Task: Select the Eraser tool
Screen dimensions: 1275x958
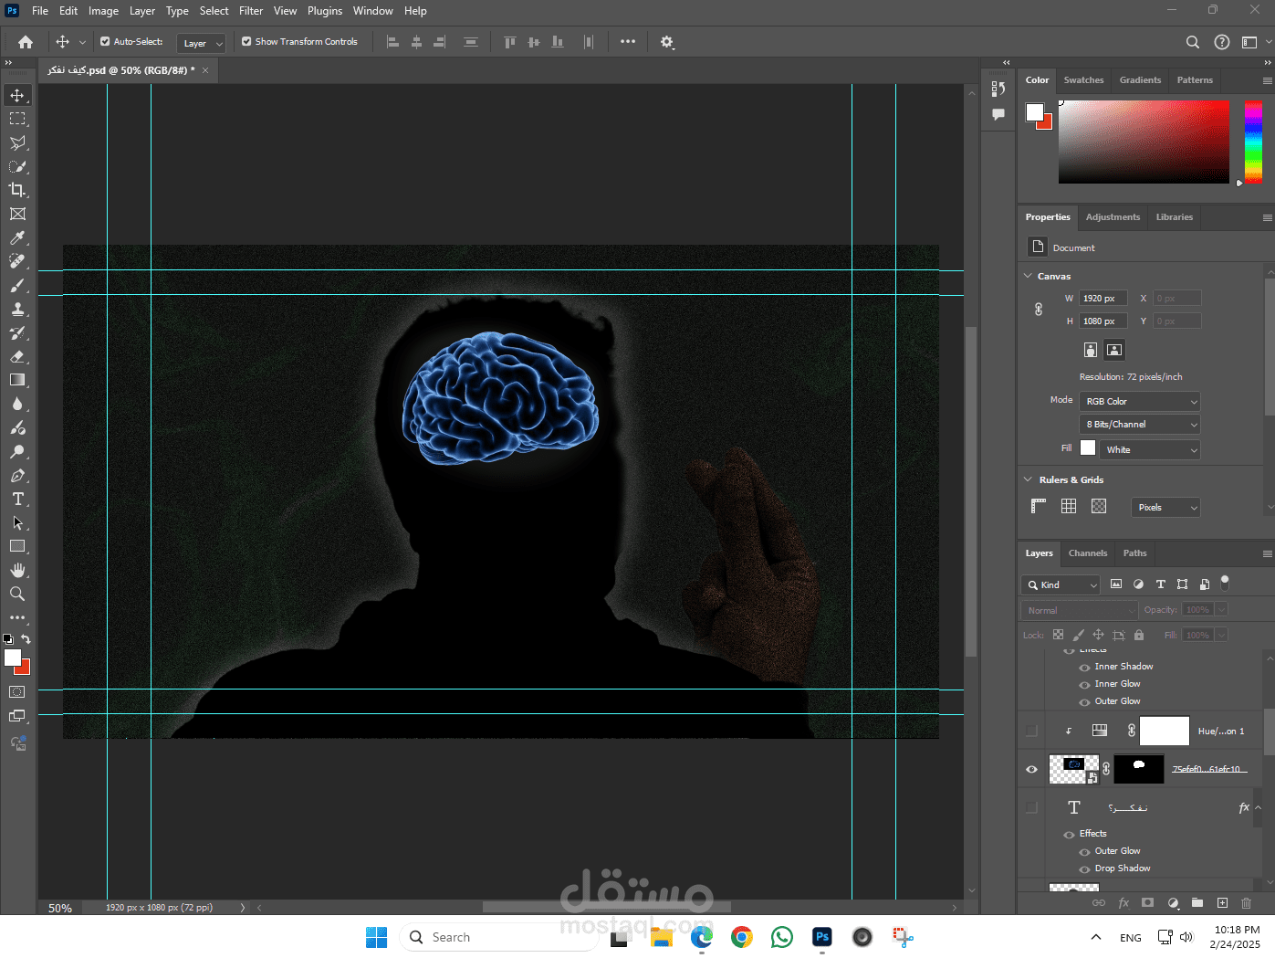Action: tap(17, 356)
